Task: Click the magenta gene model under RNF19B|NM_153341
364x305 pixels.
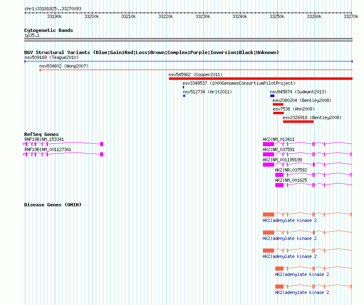Action: click(x=63, y=144)
